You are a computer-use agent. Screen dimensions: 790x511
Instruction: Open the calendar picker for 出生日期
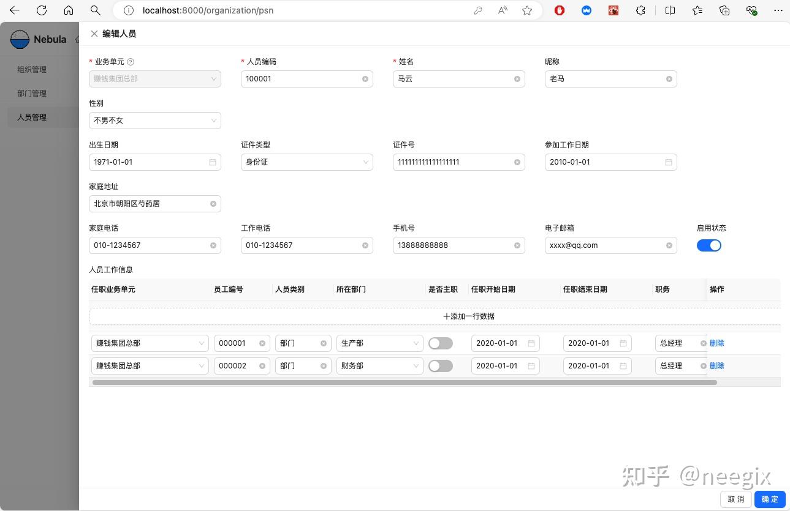click(212, 162)
